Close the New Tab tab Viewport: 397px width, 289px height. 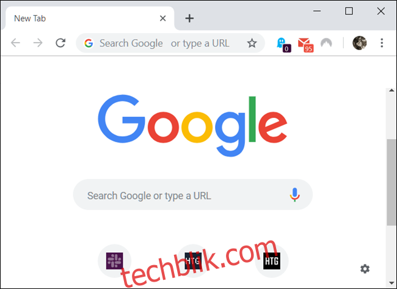[x=163, y=18]
